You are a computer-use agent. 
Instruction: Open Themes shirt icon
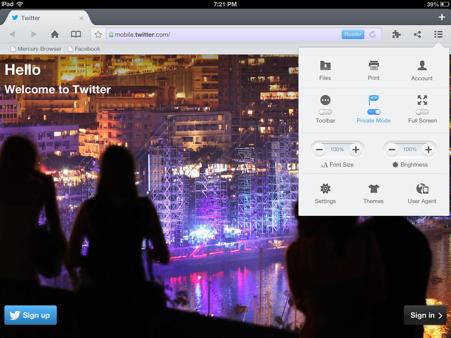pos(373,194)
